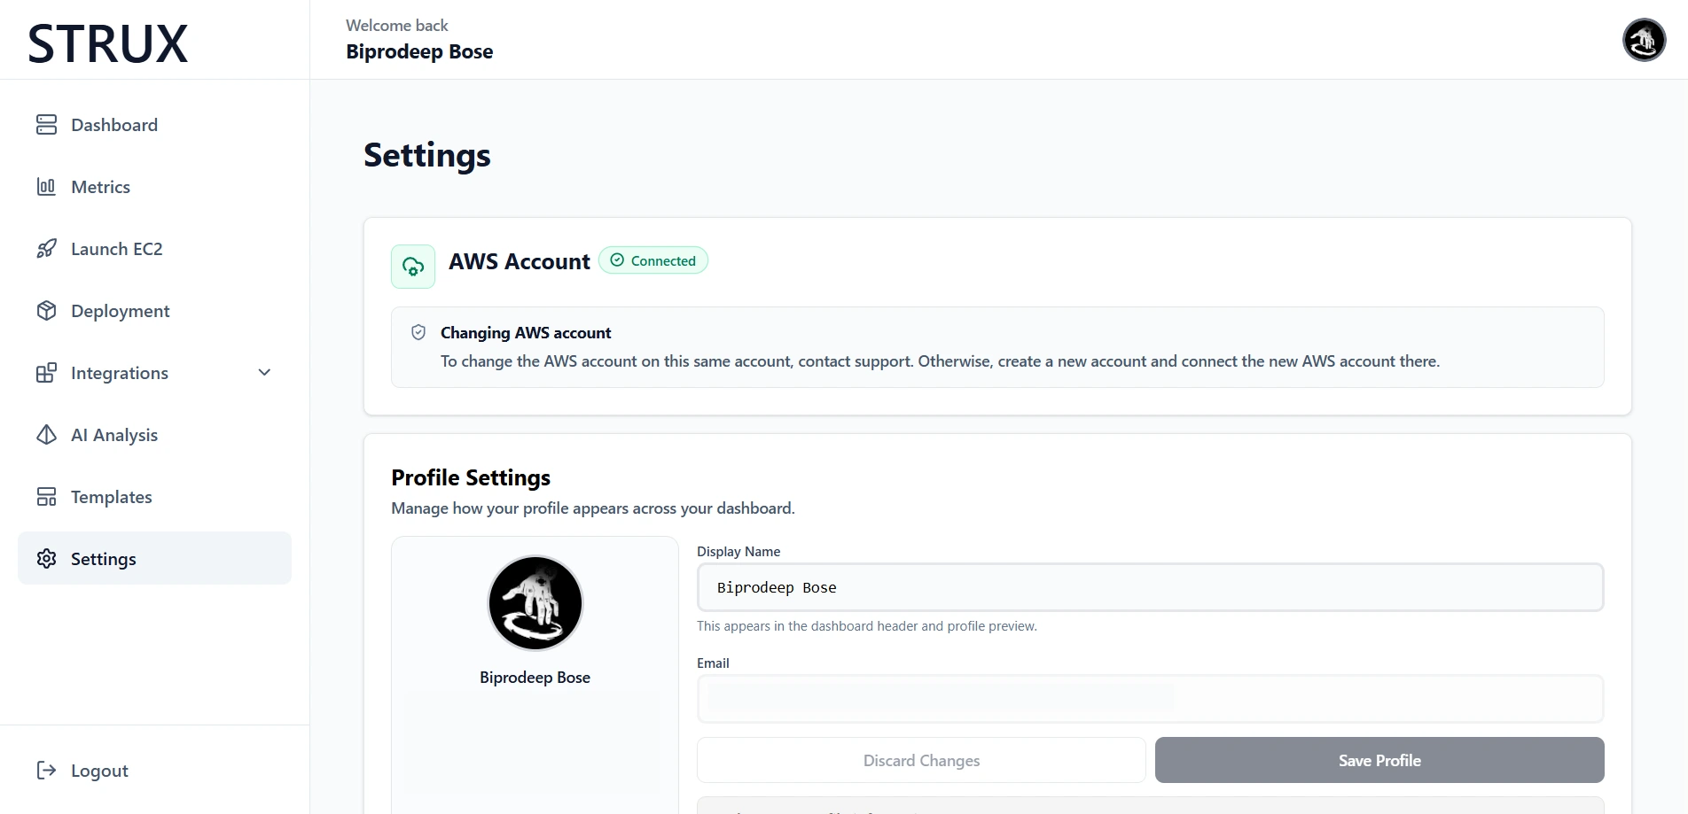Click the Connected status badge text

pos(663,260)
